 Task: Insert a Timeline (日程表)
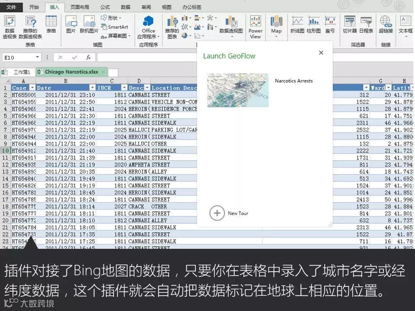(x=366, y=24)
